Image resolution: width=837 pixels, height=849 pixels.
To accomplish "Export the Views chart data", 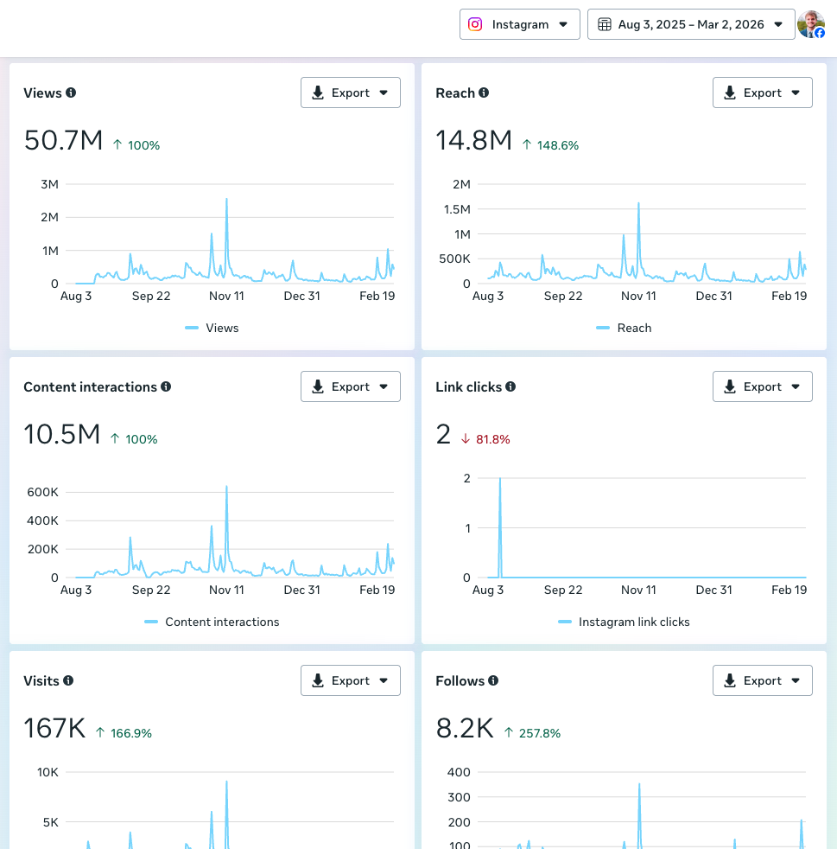I will [x=351, y=93].
